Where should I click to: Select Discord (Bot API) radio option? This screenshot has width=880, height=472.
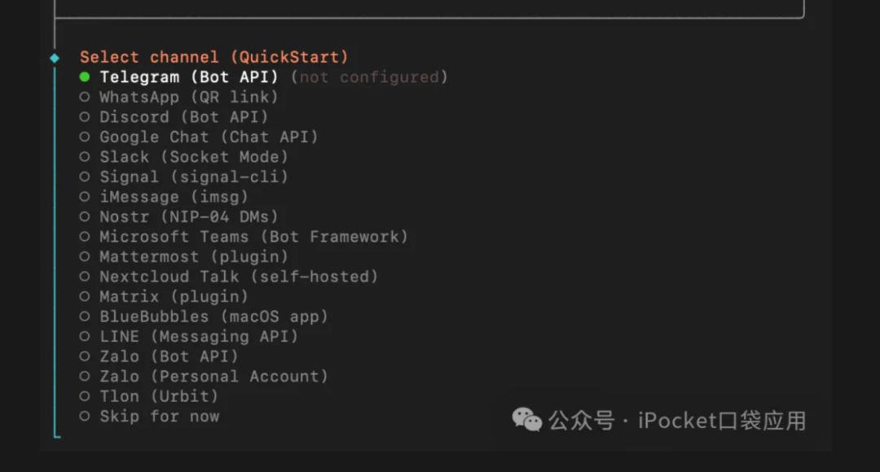pyautogui.click(x=184, y=117)
